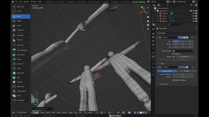The height and width of the screenshot is (117, 209).
Task: Choose the Rotate tool
Action: tap(21, 21)
